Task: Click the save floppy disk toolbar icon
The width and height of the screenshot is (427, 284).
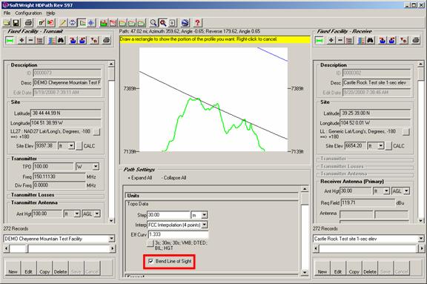Action: [16, 23]
